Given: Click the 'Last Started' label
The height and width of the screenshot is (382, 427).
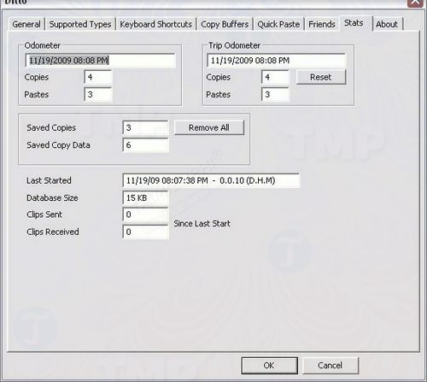Looking at the screenshot, I should click(x=49, y=180).
